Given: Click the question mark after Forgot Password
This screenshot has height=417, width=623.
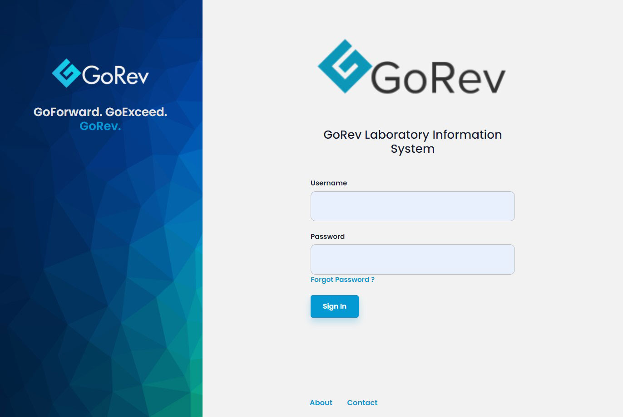Looking at the screenshot, I should tap(373, 280).
